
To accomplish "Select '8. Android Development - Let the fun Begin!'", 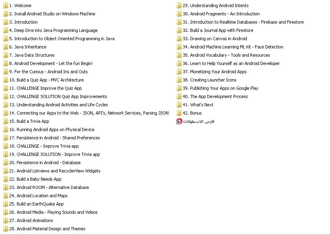I will 51,63.
